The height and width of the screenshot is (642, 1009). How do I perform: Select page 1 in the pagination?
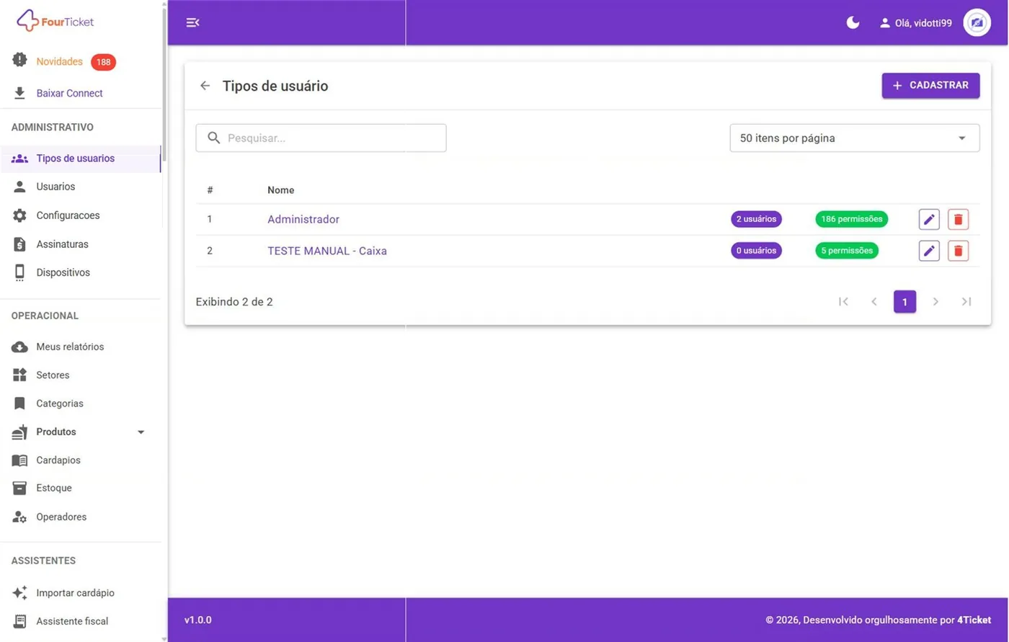pos(905,302)
